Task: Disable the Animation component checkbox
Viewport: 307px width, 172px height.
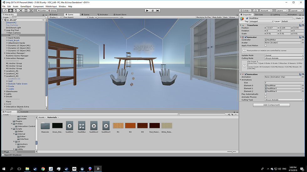Action: coord(246,74)
